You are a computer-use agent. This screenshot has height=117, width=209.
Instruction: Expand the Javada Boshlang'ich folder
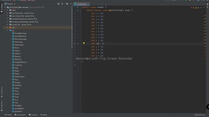[x=8, y=19]
